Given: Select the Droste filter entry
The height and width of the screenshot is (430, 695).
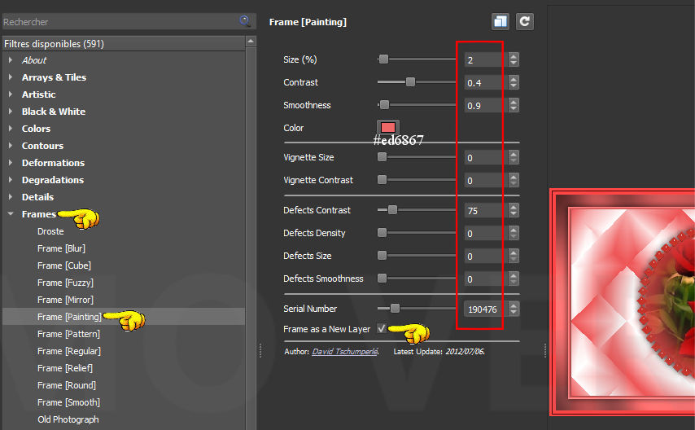Looking at the screenshot, I should [x=50, y=231].
